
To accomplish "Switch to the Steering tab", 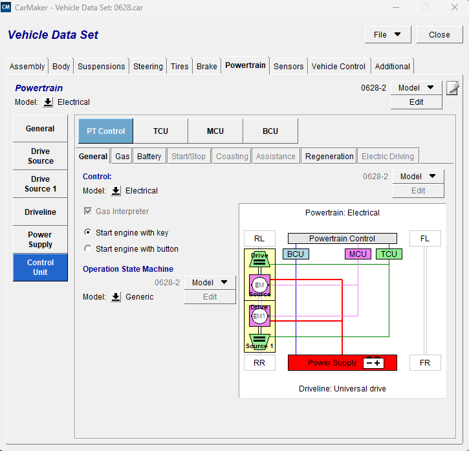I will [148, 66].
